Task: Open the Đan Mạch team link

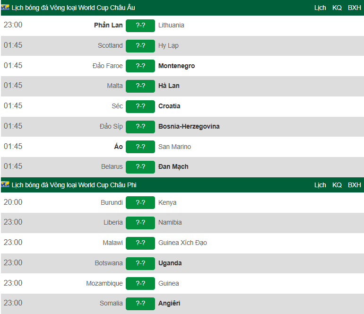Action: [173, 166]
